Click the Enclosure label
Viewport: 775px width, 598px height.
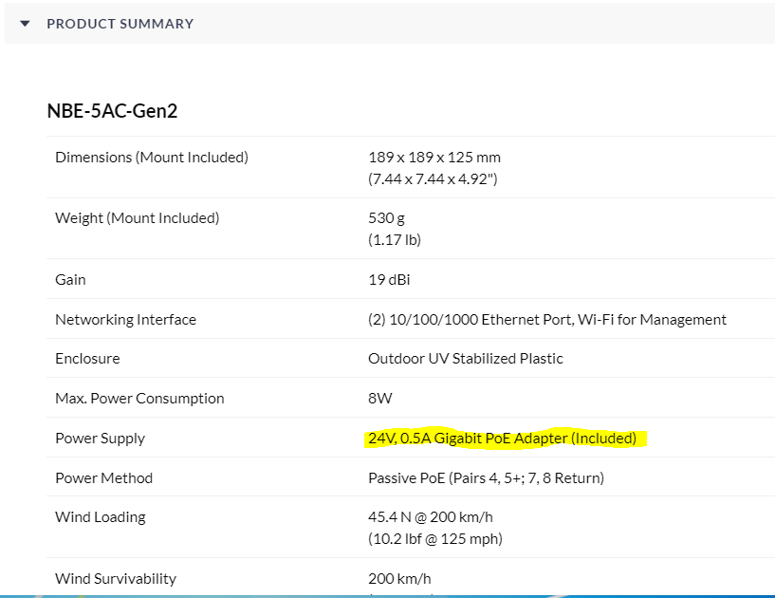coord(87,359)
